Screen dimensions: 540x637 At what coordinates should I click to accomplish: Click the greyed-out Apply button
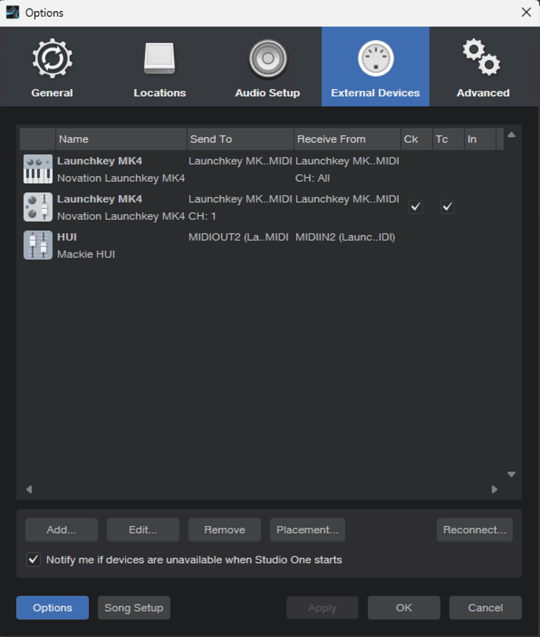click(x=323, y=608)
